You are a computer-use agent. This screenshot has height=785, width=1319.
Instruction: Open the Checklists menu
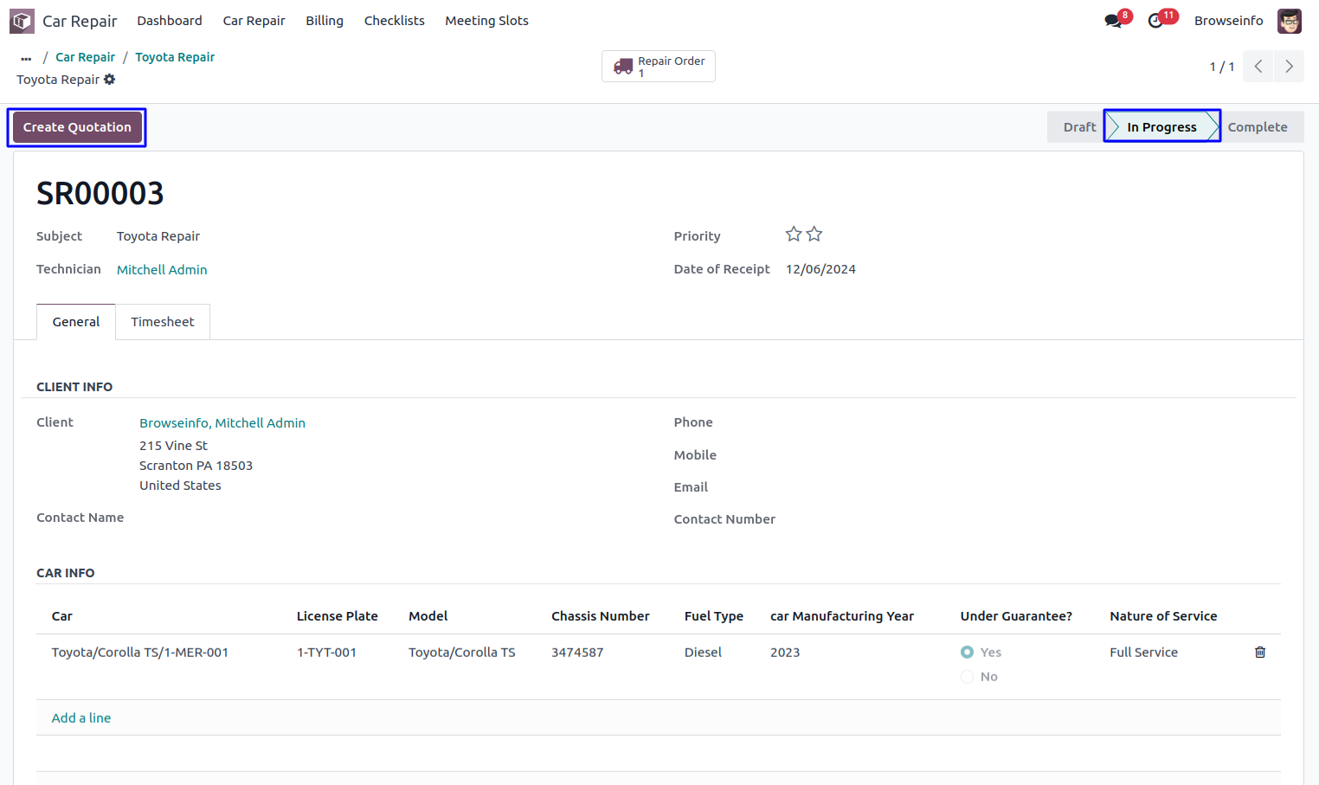[394, 21]
